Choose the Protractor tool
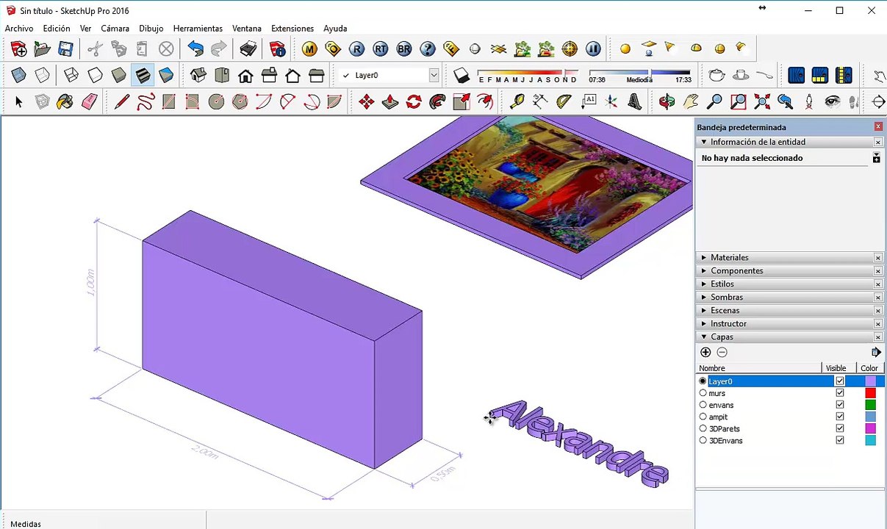Image resolution: width=887 pixels, height=529 pixels. 564,101
